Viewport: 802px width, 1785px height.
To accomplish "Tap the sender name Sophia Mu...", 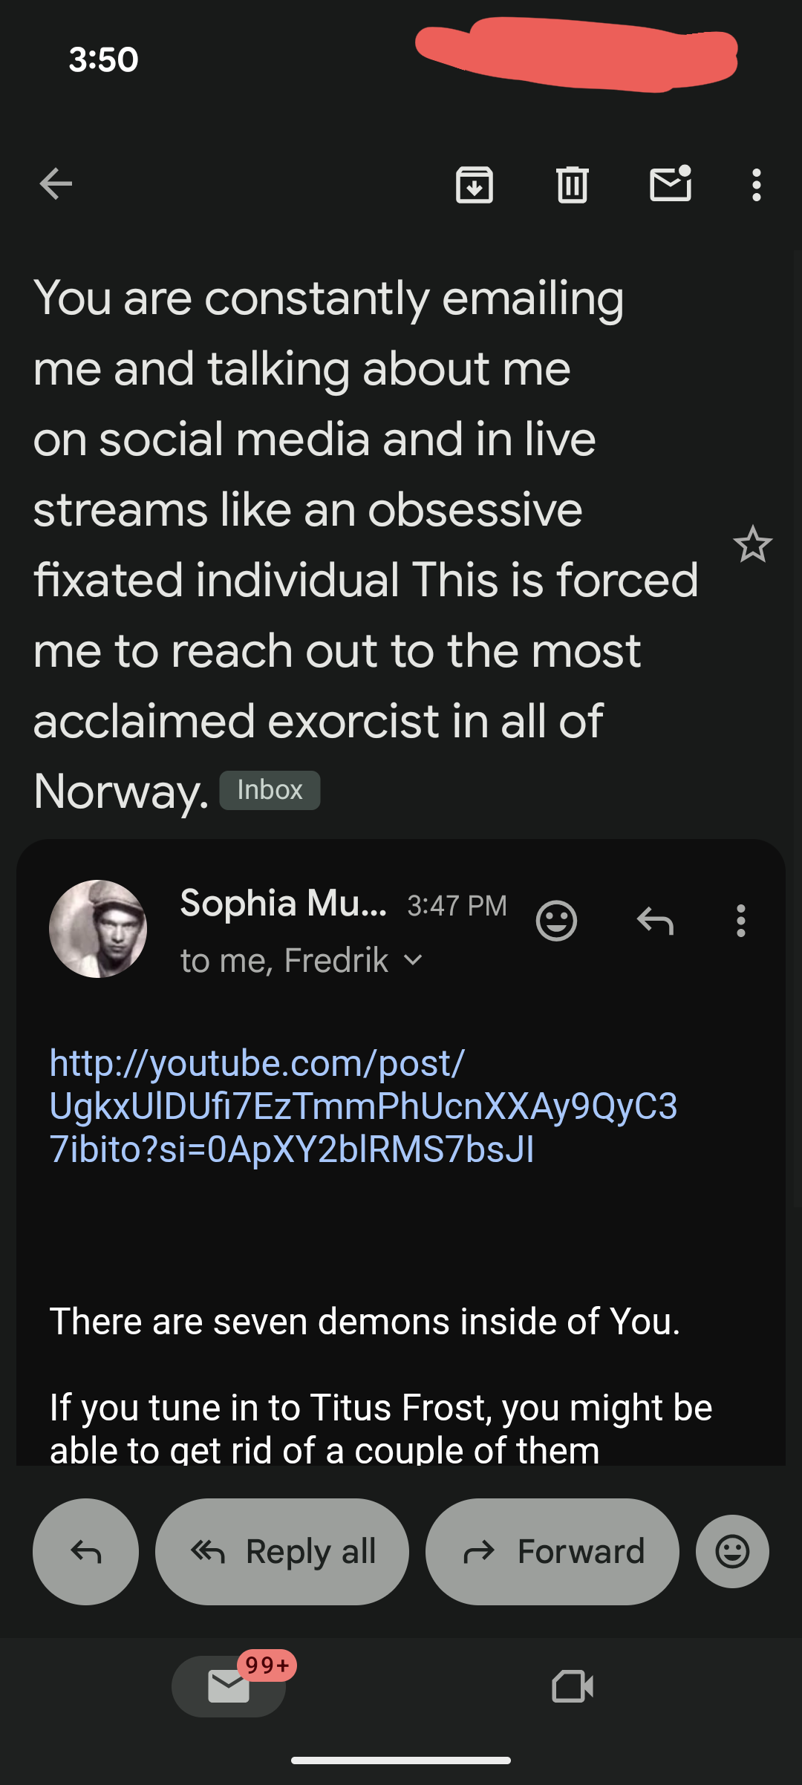I will [x=283, y=904].
